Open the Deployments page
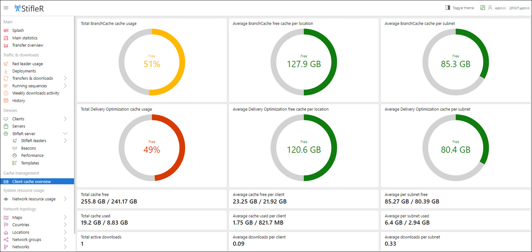Viewport: 532px width, 252px height. click(x=24, y=71)
